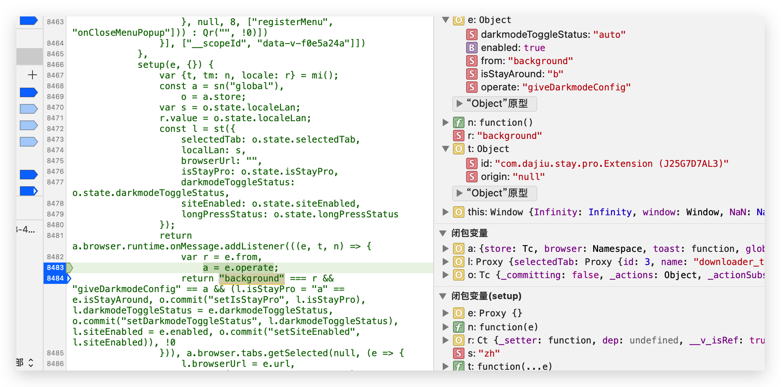Expand "Object"原型 triangle below operate property
The image size is (781, 387).
point(460,104)
